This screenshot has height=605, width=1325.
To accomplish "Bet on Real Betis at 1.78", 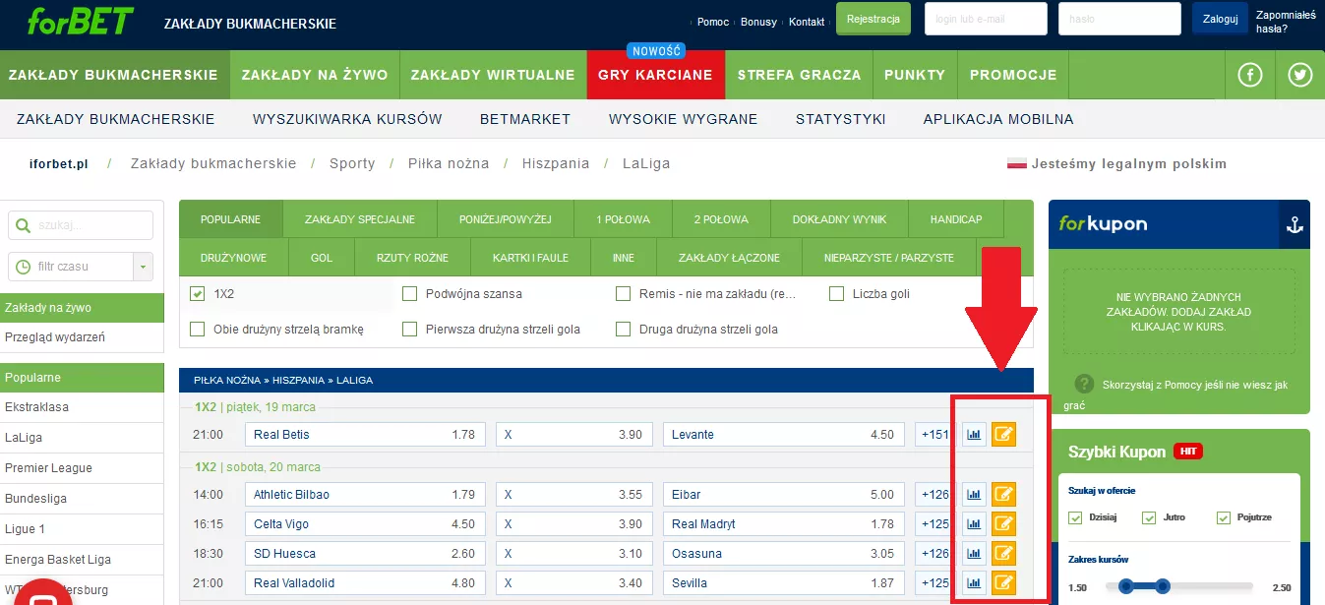I will click(x=365, y=435).
